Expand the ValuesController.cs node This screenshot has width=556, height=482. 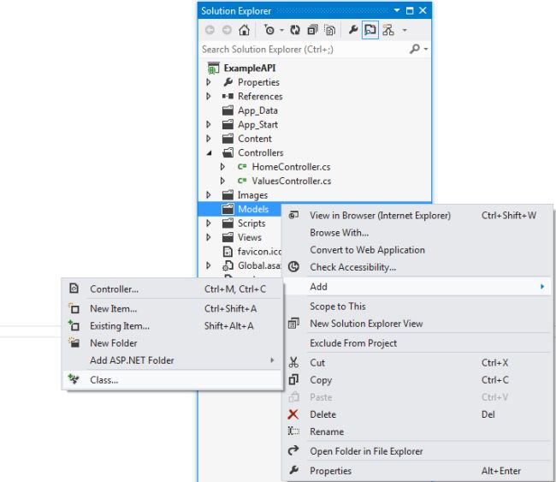click(x=222, y=181)
